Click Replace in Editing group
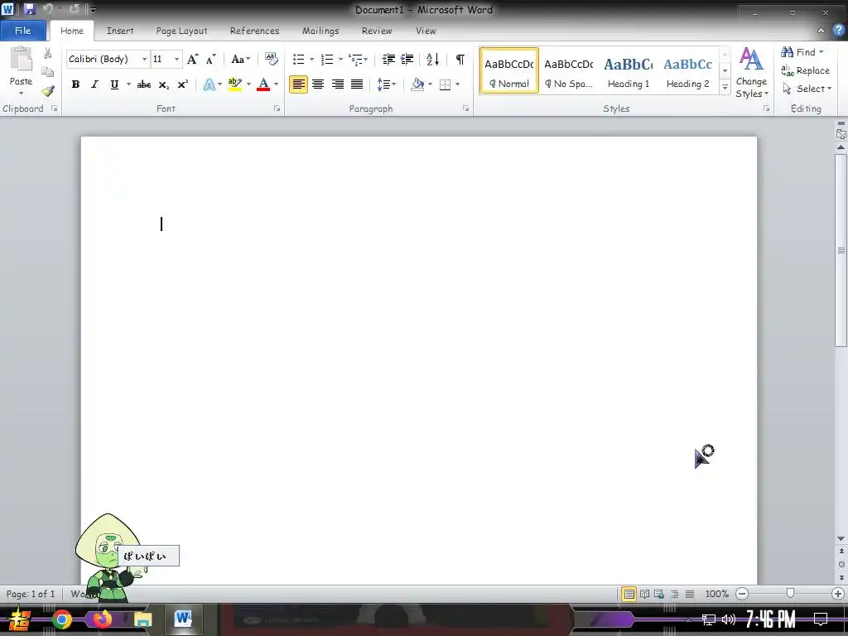 point(806,70)
